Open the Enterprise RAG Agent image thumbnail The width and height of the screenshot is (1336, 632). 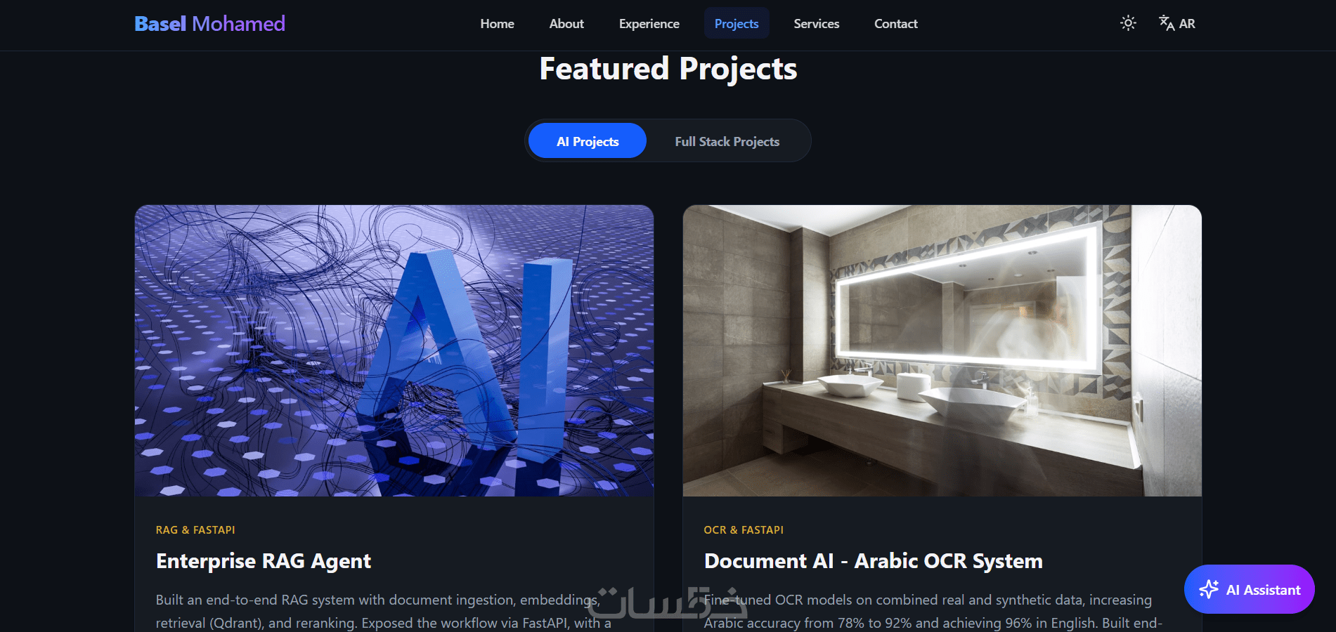pos(394,350)
